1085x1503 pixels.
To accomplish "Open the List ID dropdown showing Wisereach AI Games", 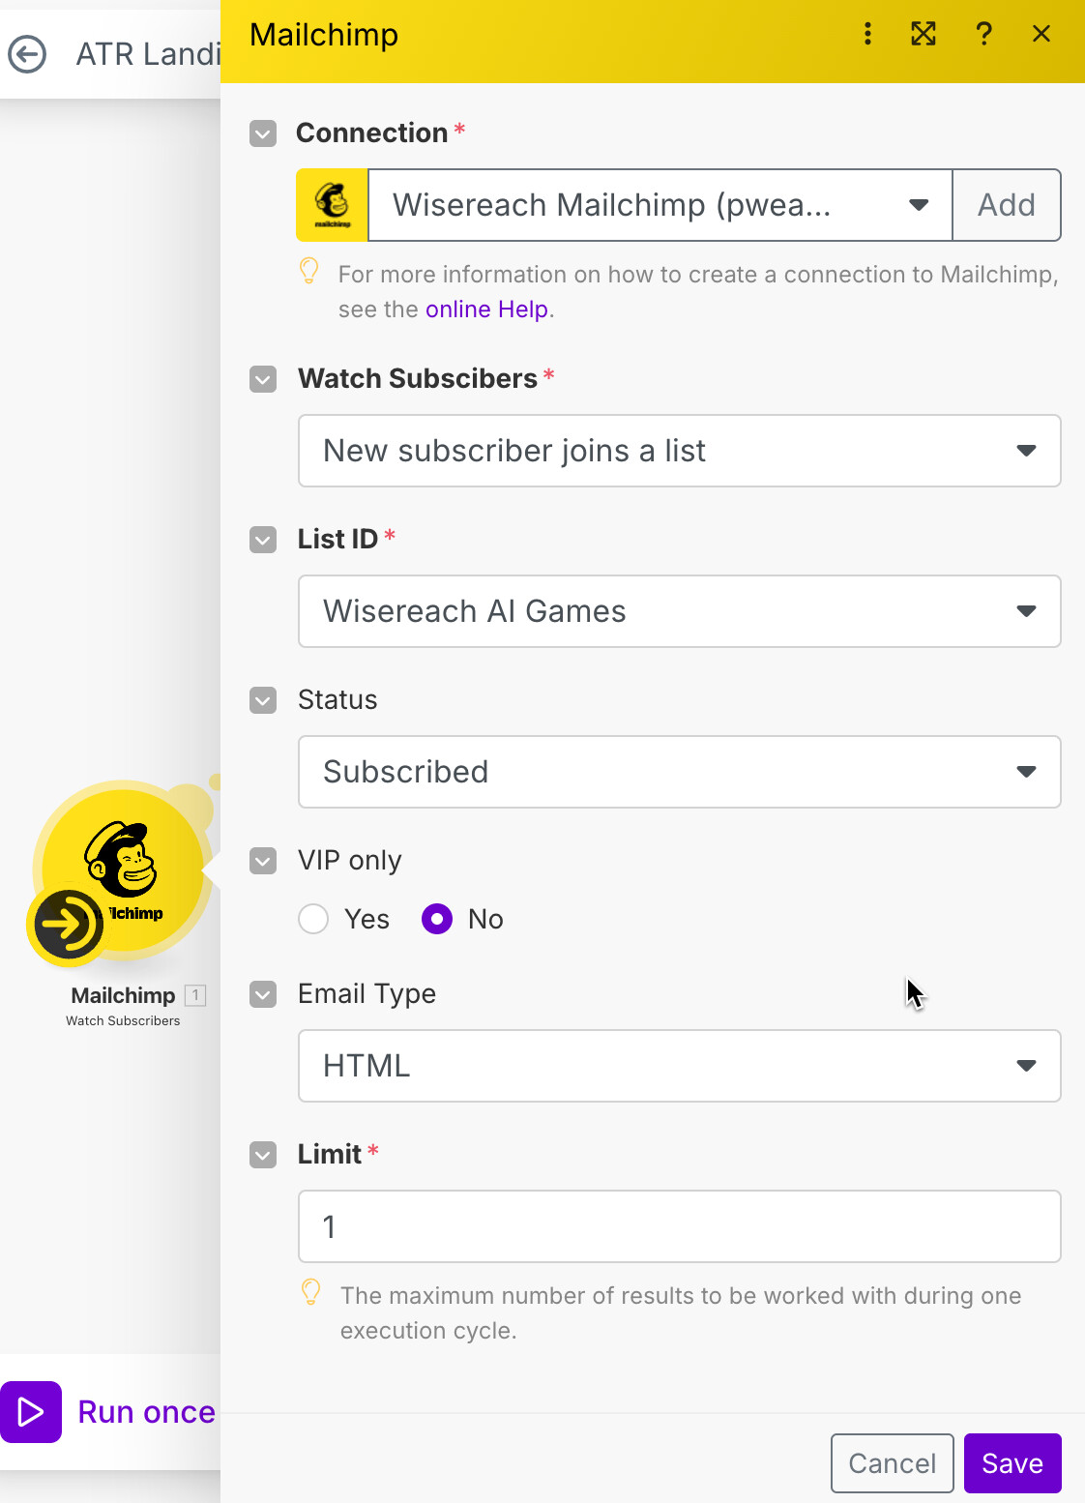I will point(680,611).
